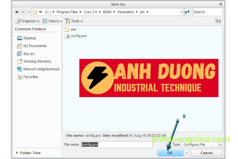Expand the Folder Tree panel
Viewport: 238px width, 159px height.
[x=18, y=153]
